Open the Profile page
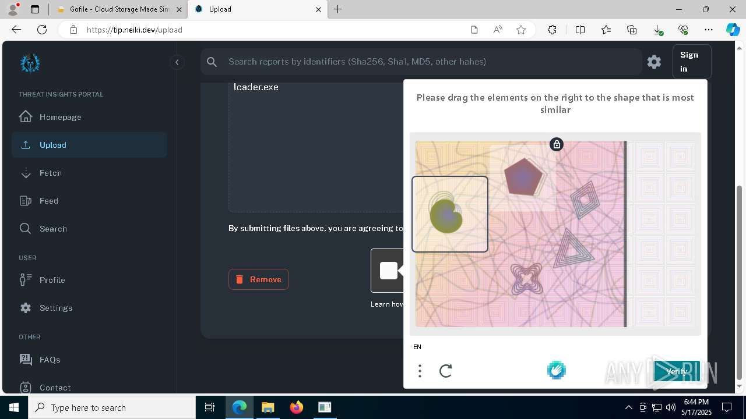 point(89,280)
